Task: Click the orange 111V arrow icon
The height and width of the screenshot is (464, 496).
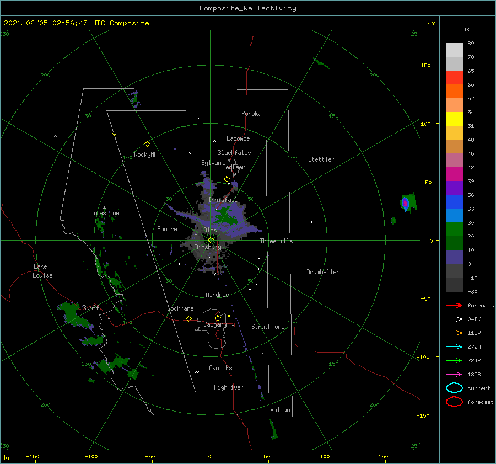Action: (x=454, y=333)
